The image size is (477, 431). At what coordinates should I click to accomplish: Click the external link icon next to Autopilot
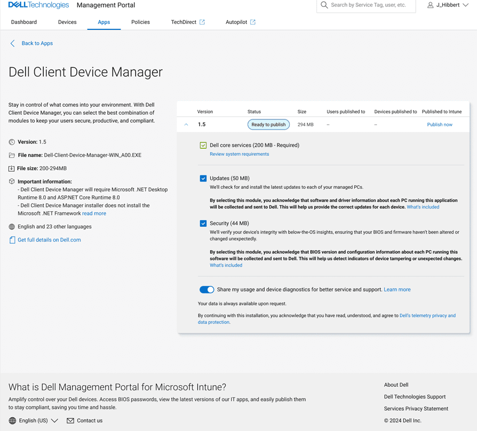tap(253, 22)
